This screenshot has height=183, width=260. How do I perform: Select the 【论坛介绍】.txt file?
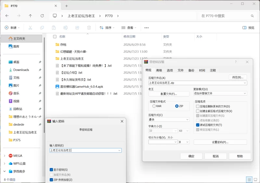click(x=71, y=73)
